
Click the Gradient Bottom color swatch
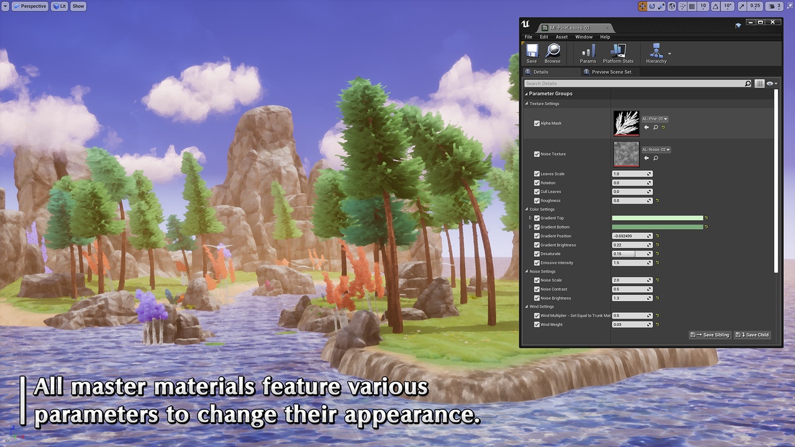(x=657, y=227)
